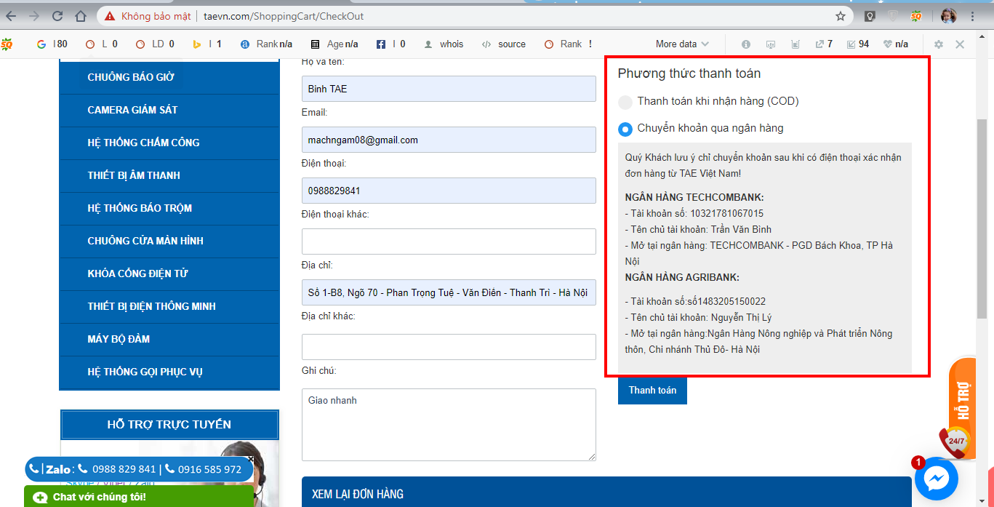Click the Ghi chú note textarea

[449, 425]
